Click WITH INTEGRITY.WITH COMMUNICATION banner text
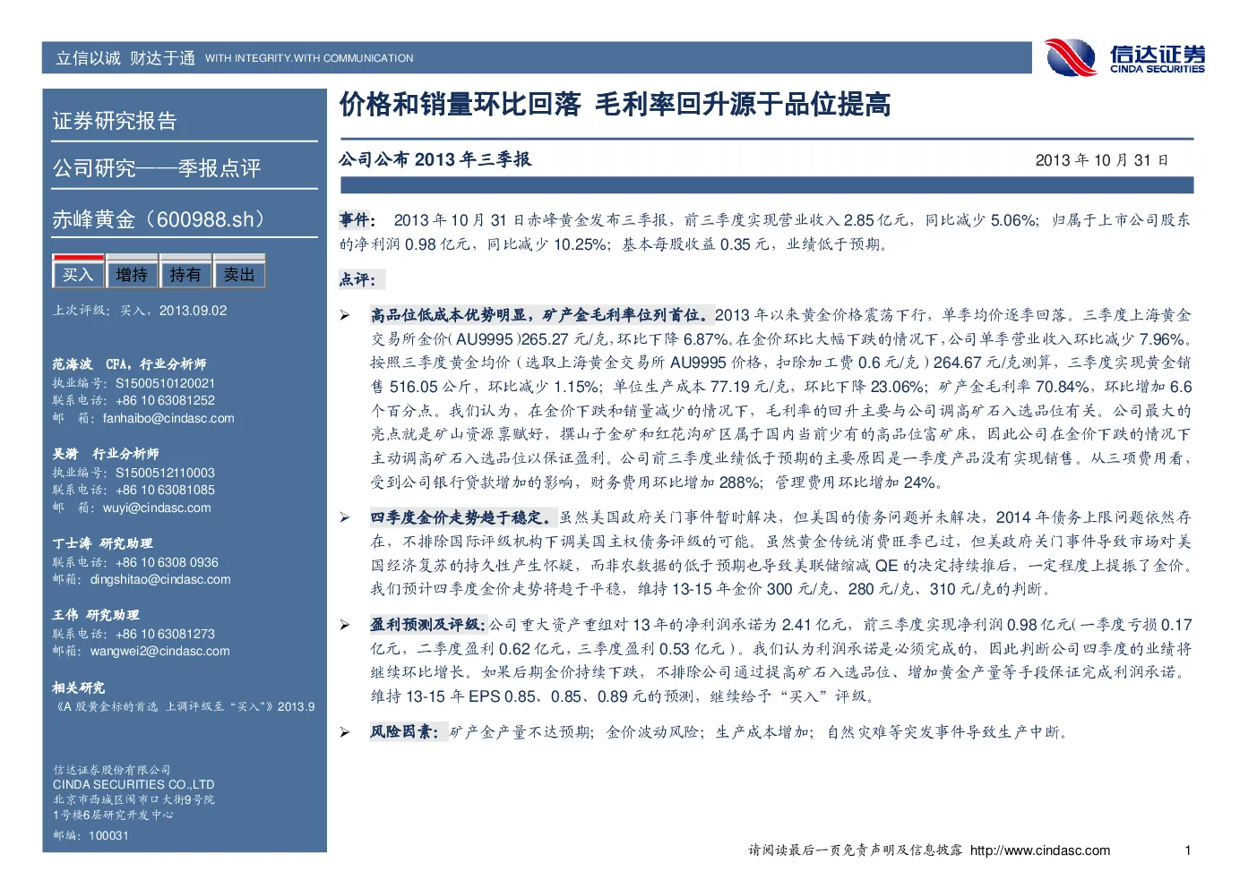The image size is (1257, 888). (309, 58)
